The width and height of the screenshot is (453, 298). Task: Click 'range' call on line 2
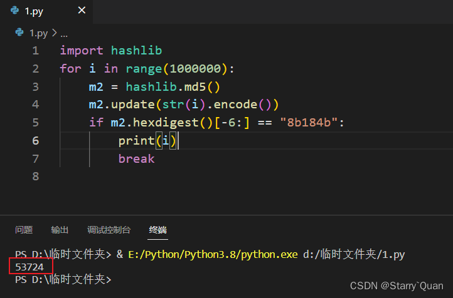coord(144,69)
